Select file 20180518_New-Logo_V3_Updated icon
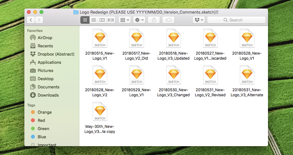This screenshot has width=293, height=155. (x=174, y=38)
